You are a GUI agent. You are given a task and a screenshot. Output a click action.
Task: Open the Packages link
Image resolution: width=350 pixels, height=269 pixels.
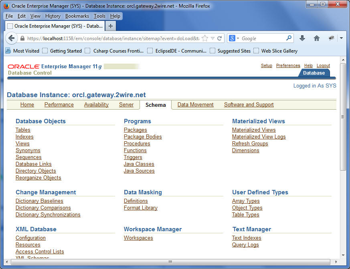(x=135, y=130)
